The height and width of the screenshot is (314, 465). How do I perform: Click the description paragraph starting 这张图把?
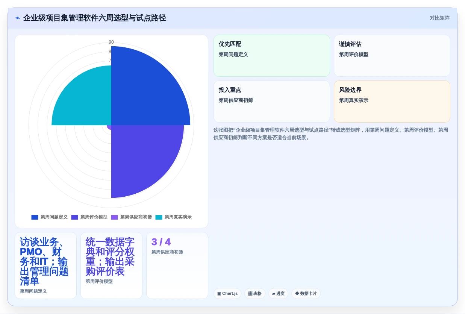[x=331, y=134]
